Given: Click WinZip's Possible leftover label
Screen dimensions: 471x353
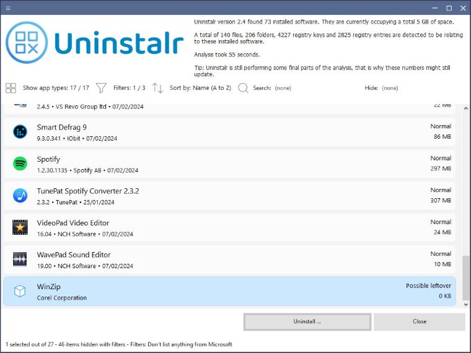Looking at the screenshot, I should [x=428, y=285].
